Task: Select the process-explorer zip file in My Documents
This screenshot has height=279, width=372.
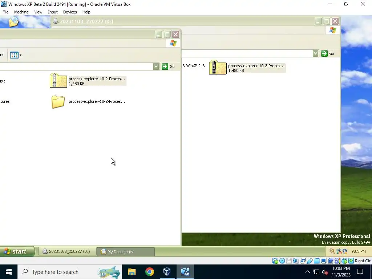Action: tap(88, 81)
